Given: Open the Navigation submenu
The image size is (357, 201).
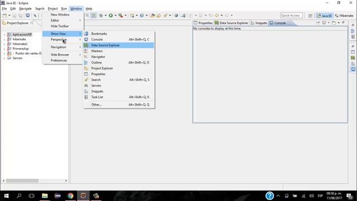Looking at the screenshot, I should [x=62, y=47].
